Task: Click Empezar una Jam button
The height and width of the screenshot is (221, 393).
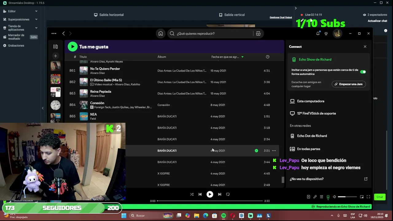Action: (349, 84)
